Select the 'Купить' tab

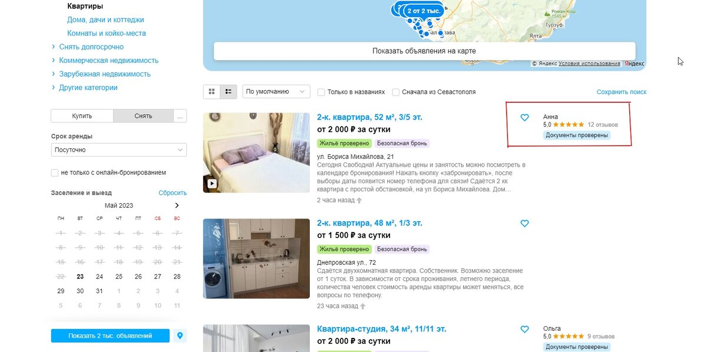[82, 116]
